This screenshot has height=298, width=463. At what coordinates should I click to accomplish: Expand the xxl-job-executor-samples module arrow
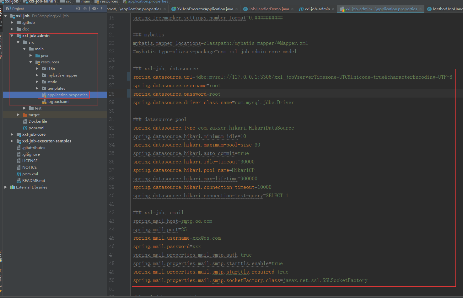coord(12,141)
